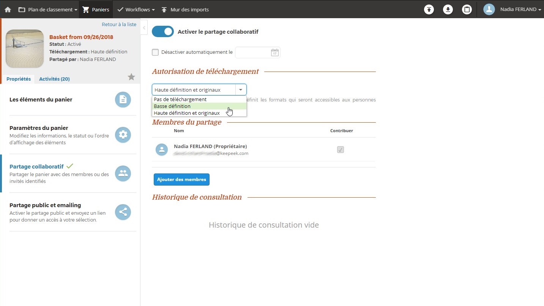Click Téléchargement : Haute définition text

88,52
